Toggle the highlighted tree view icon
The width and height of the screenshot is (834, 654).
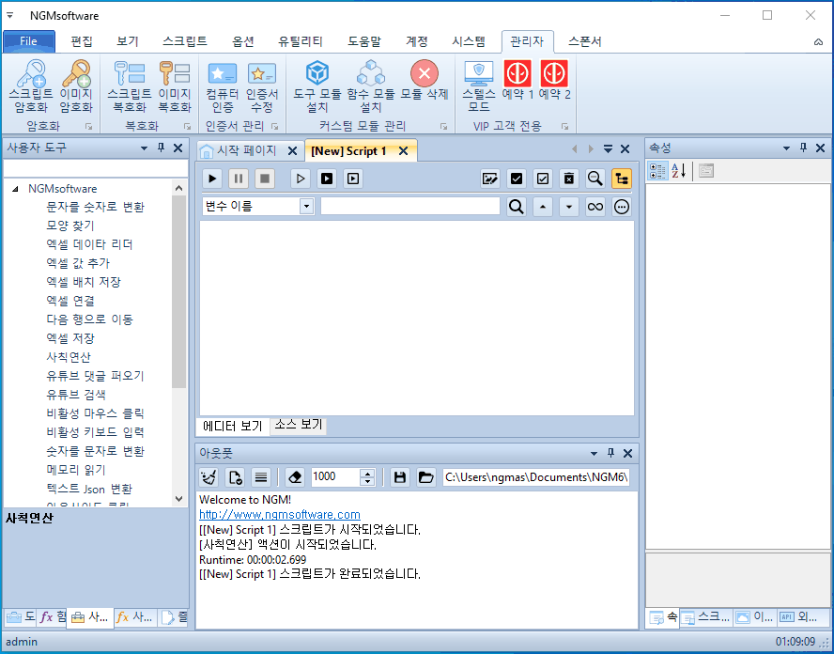(x=621, y=179)
